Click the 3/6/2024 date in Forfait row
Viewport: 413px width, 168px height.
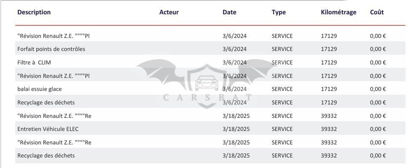[234, 49]
